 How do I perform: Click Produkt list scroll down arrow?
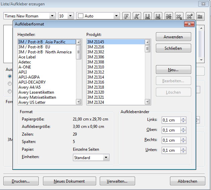coord(147,102)
